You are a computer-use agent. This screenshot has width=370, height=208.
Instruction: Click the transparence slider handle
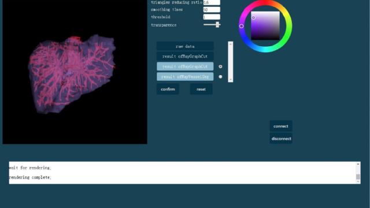pyautogui.click(x=217, y=24)
